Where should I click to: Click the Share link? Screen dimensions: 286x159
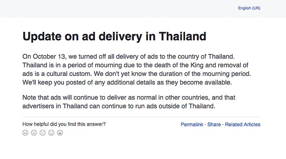214,125
